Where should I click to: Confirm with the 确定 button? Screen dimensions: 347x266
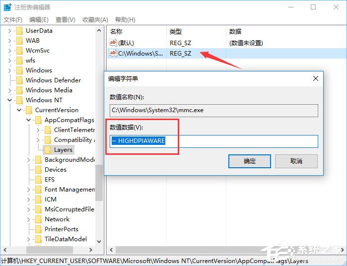(250, 161)
